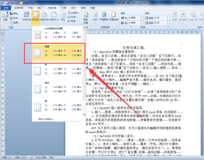This screenshot has height=160, width=204.
Task: Click the proofing check icon in status bar
Action: point(31,158)
